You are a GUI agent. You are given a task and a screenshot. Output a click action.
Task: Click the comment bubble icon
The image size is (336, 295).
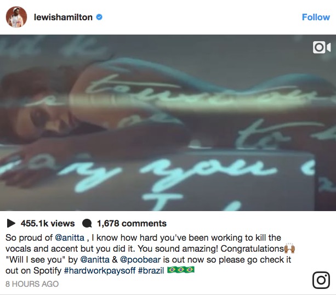click(87, 223)
